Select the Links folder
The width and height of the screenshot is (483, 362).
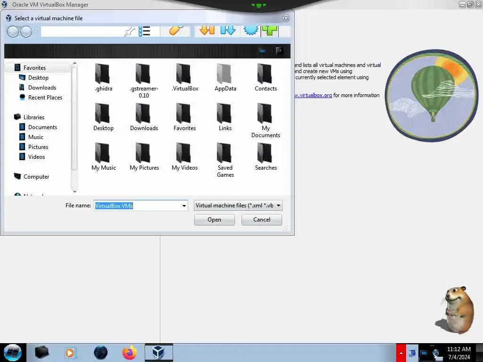click(225, 117)
